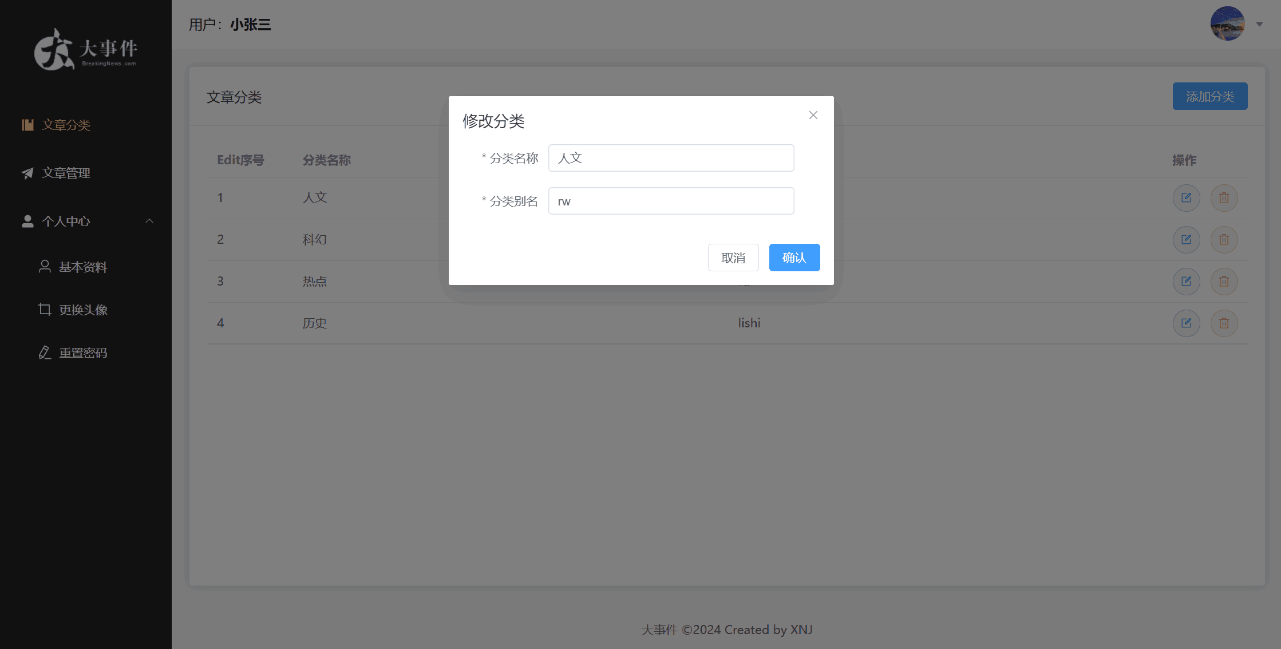Open 重置密码 submenu item
The width and height of the screenshot is (1281, 649).
pyautogui.click(x=83, y=353)
